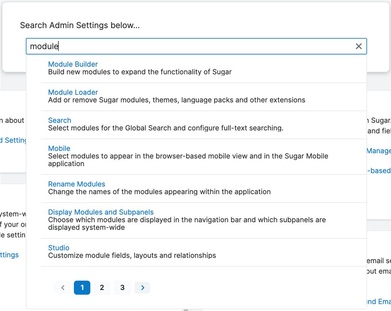Jump to results page 3
Screen dimensions: 391x311
pos(122,288)
